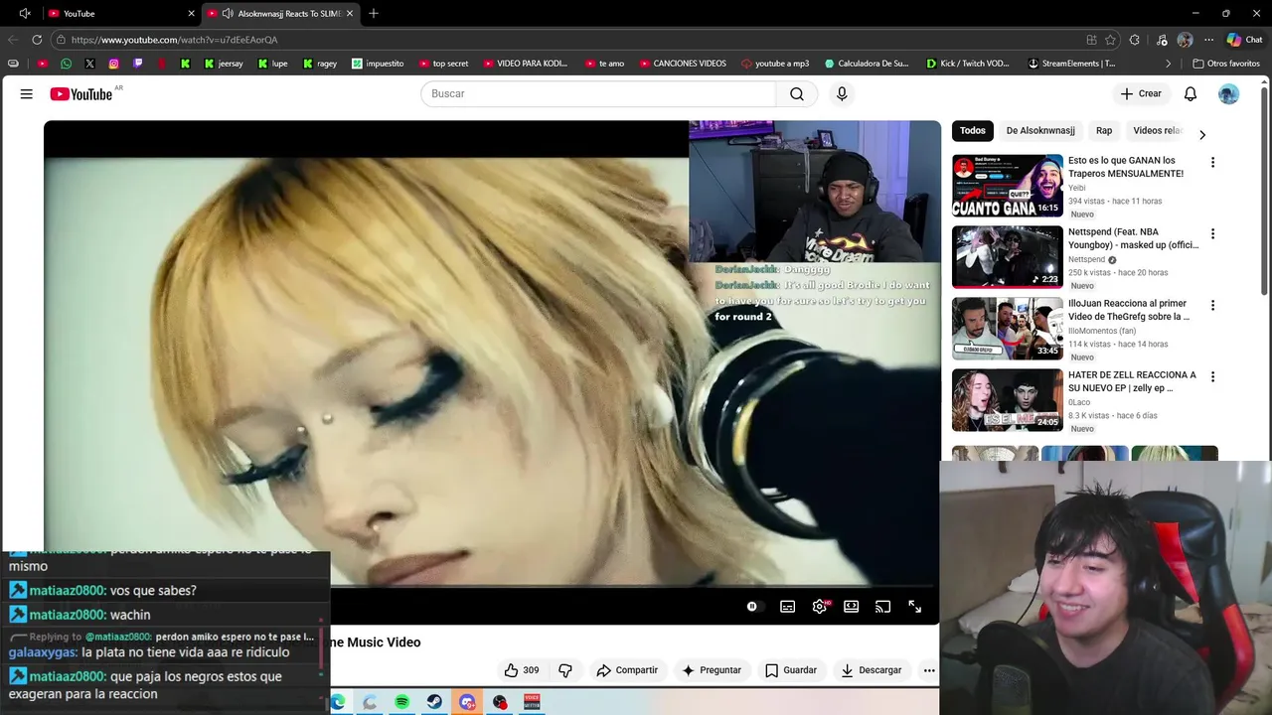Reload the page with refresh icon
This screenshot has height=715, width=1272.
(x=37, y=40)
